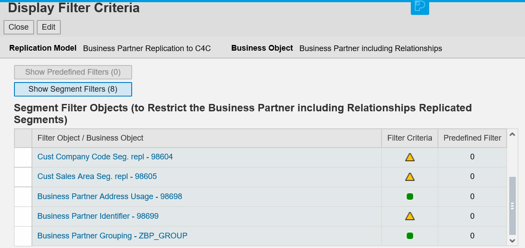Image resolution: width=525 pixels, height=248 pixels.
Task: Select row Business Partner Address Usage
Action: click(x=23, y=196)
